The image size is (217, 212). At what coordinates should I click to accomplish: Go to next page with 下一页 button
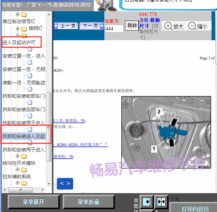(92, 26)
